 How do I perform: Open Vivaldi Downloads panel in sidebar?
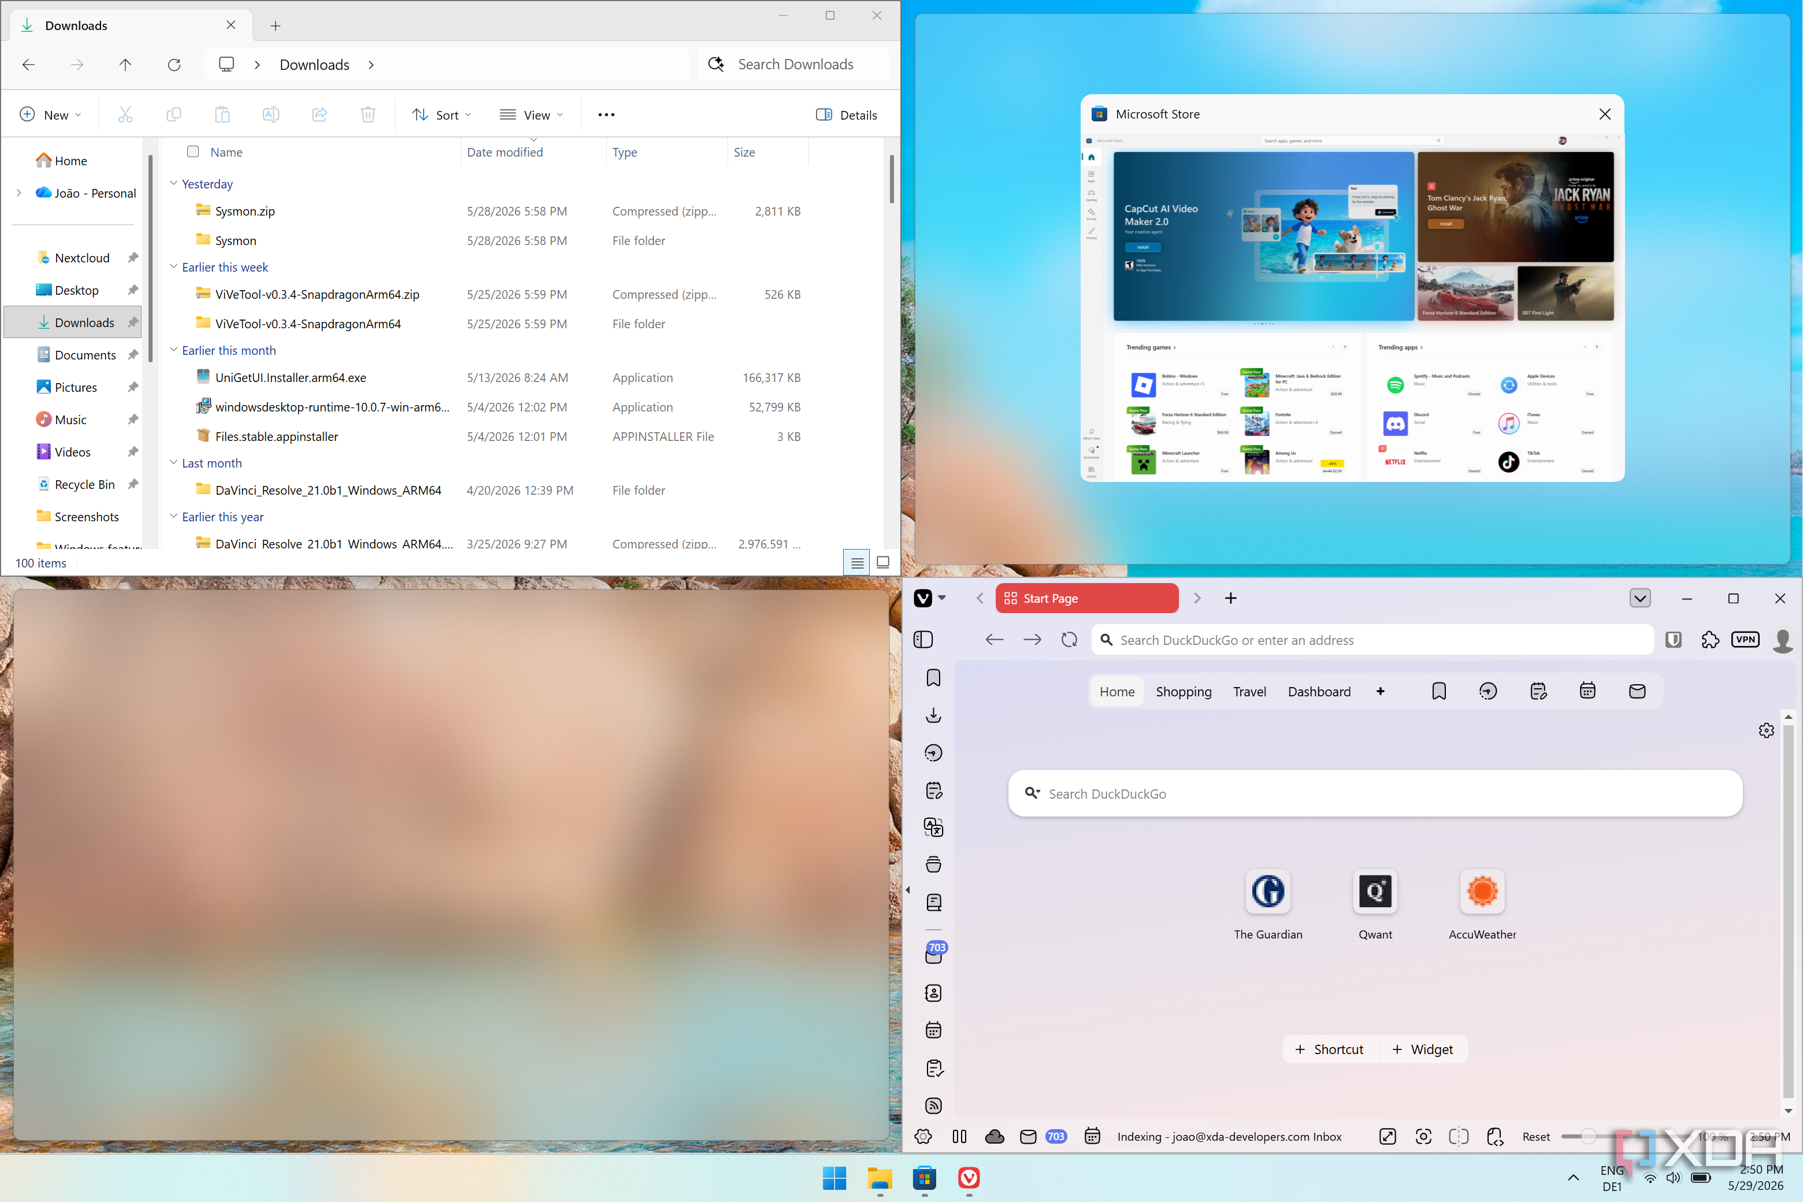tap(933, 715)
